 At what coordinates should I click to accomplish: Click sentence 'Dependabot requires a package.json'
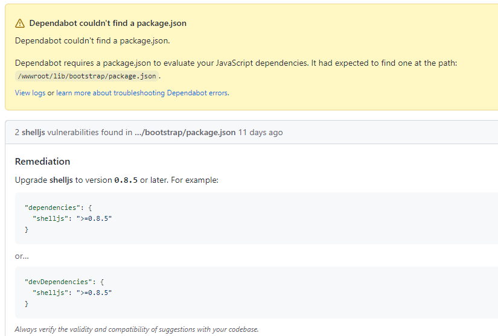[x=236, y=63]
